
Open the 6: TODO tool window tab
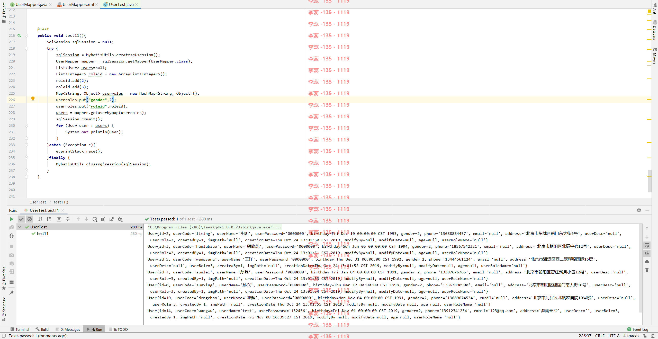[118, 329]
